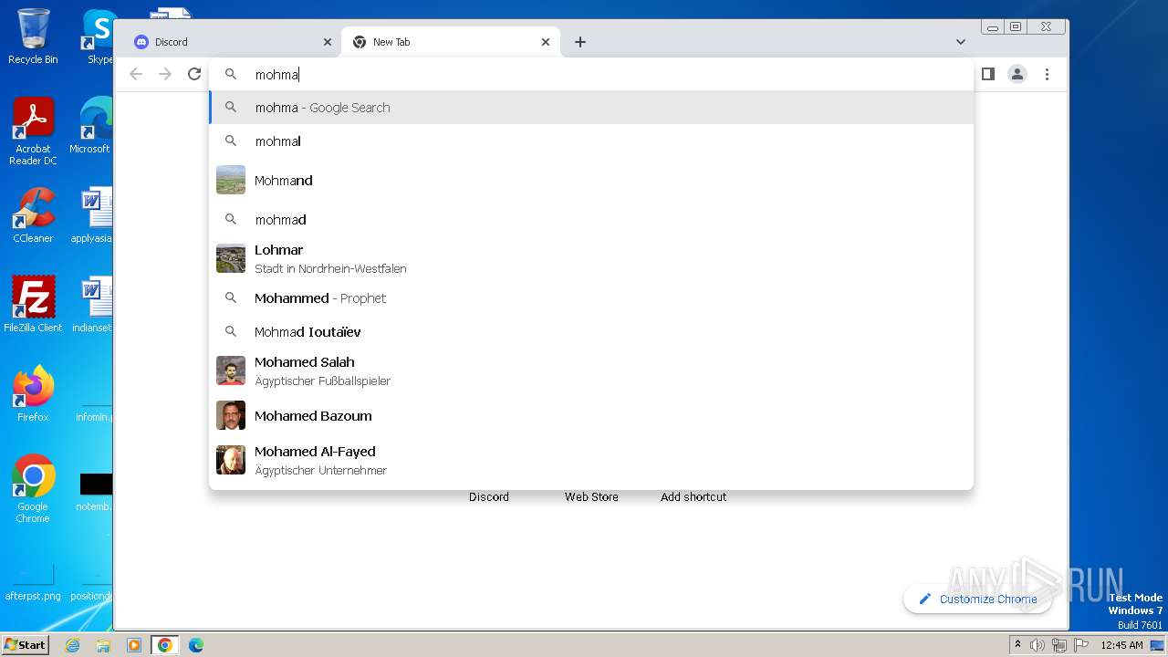Open a new tab with plus icon

click(580, 42)
